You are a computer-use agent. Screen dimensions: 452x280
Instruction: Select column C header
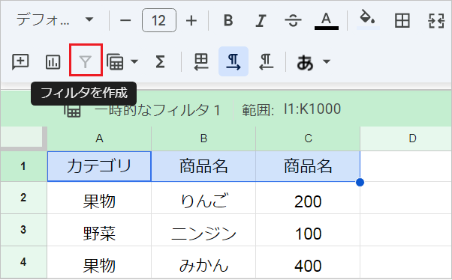tap(308, 139)
